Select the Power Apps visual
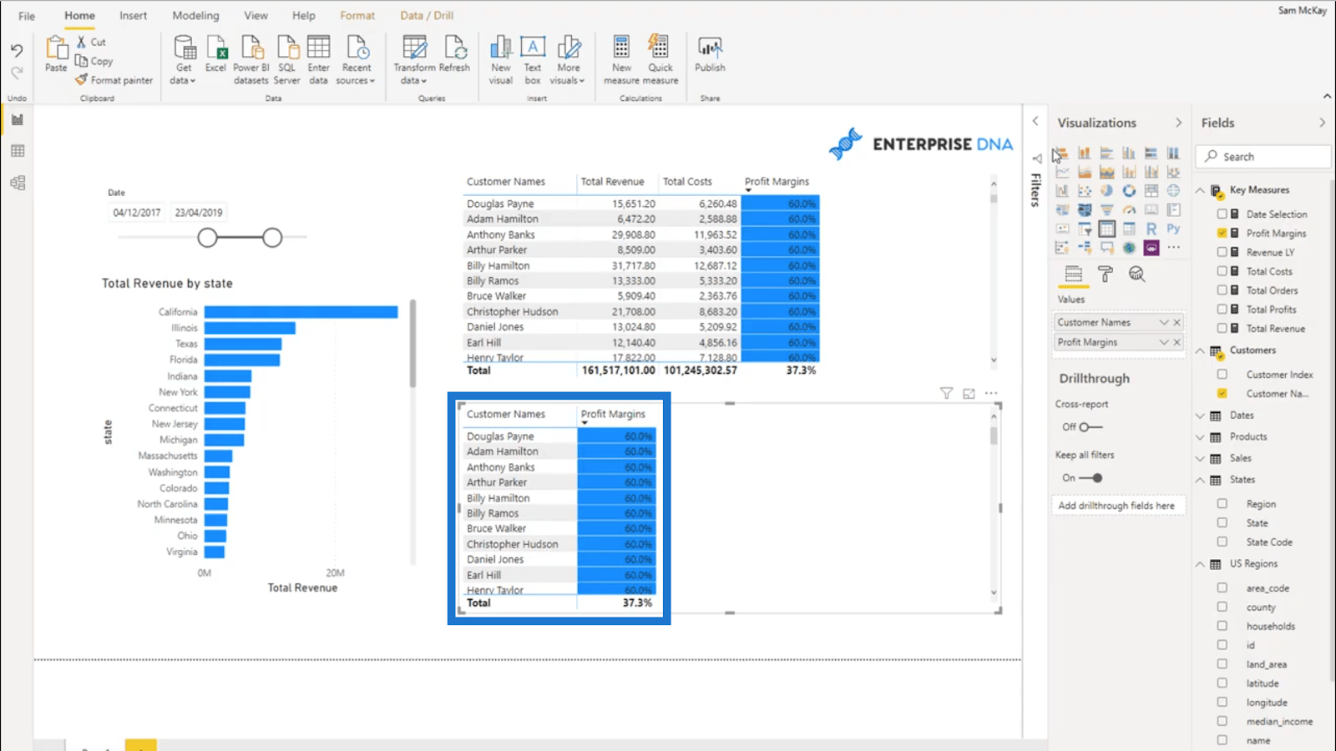 (x=1151, y=247)
